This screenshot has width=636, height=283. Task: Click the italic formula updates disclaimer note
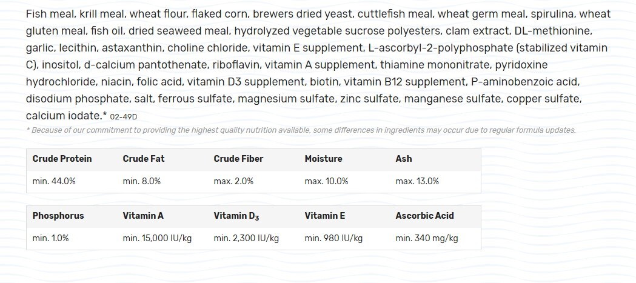301,130
